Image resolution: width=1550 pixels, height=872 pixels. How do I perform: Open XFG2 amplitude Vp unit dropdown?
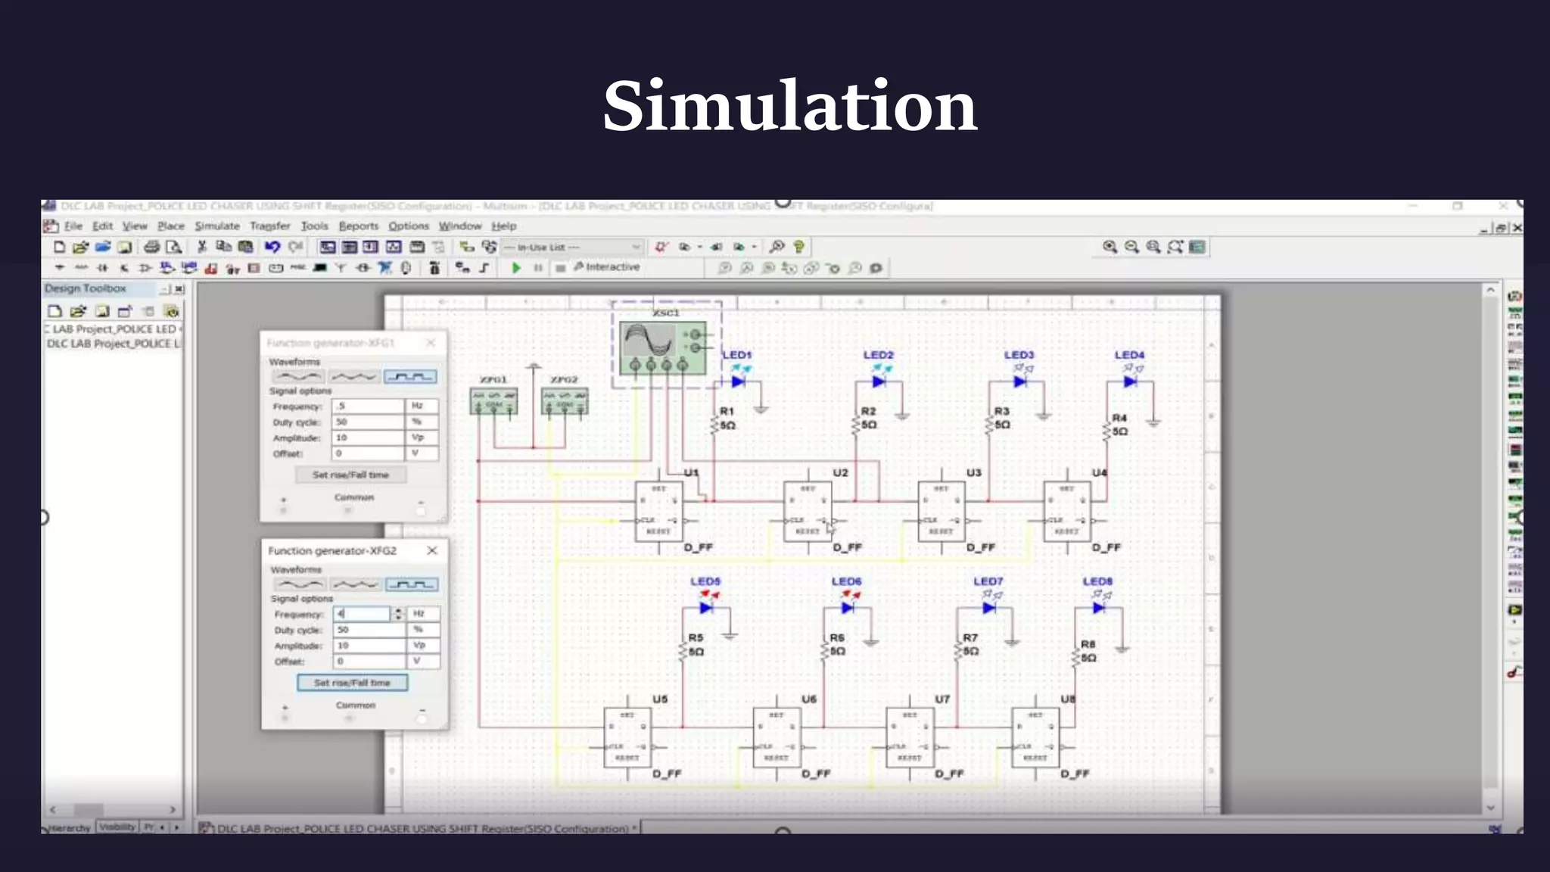pos(423,646)
